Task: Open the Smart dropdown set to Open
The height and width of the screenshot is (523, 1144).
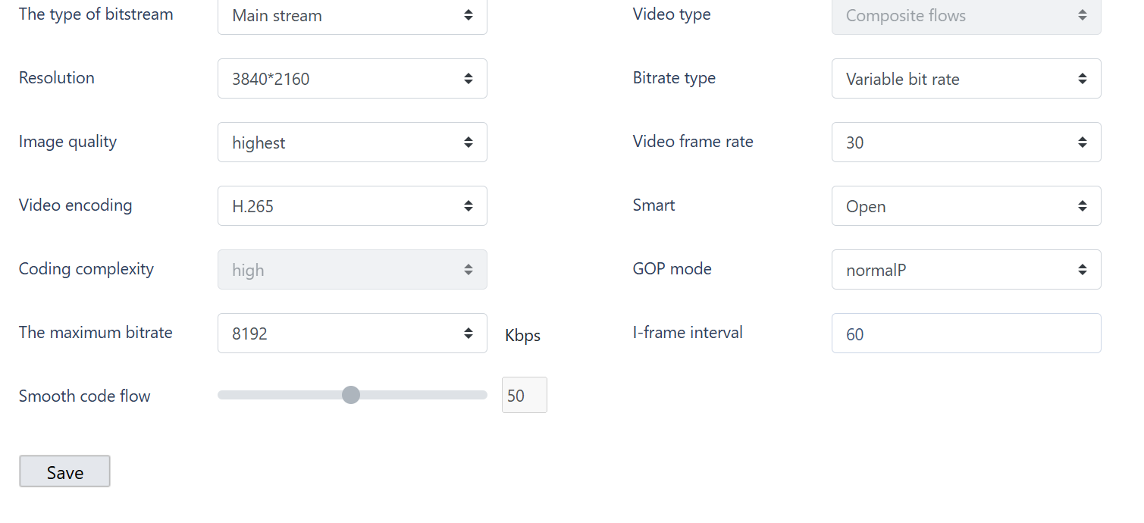Action: pyautogui.click(x=966, y=206)
